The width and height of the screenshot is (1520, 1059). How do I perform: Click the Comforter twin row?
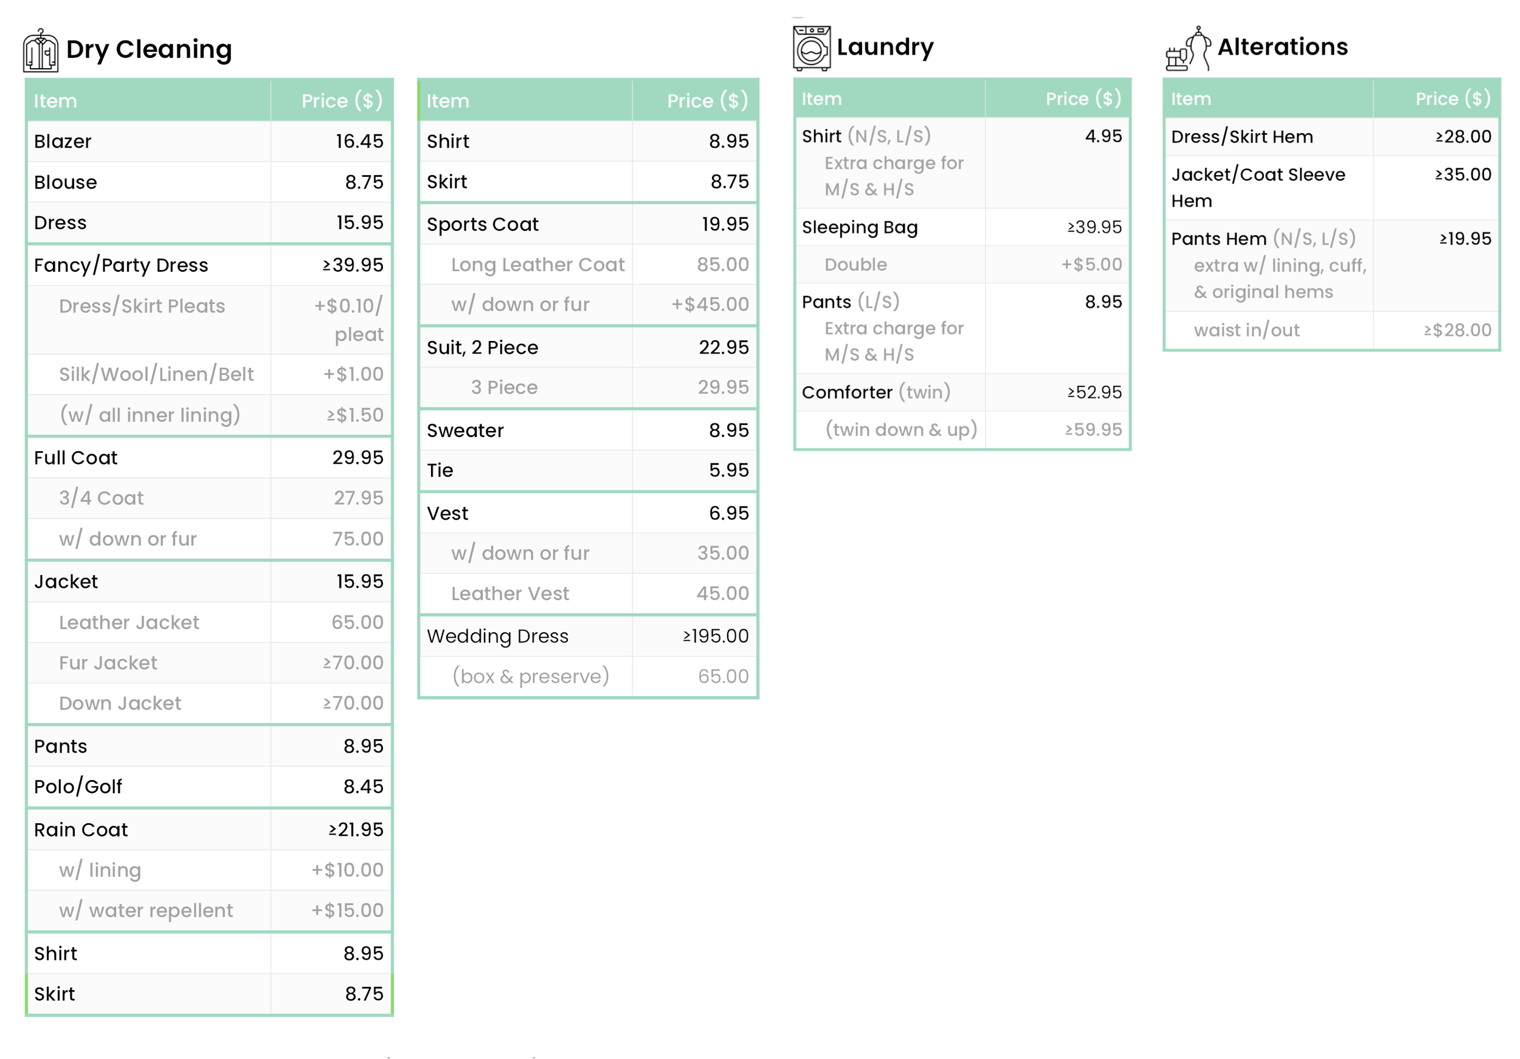coord(875,392)
